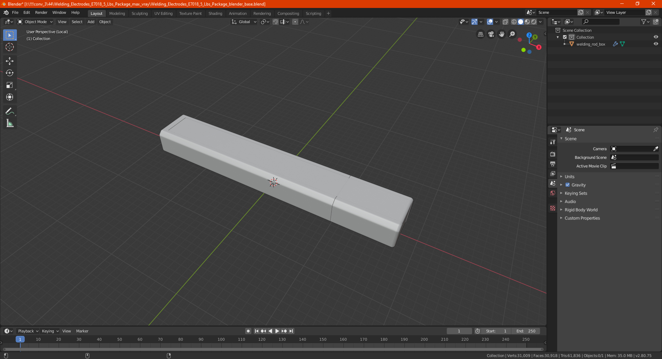The height and width of the screenshot is (359, 662).
Task: Toggle the snap magnet button
Action: (x=275, y=22)
